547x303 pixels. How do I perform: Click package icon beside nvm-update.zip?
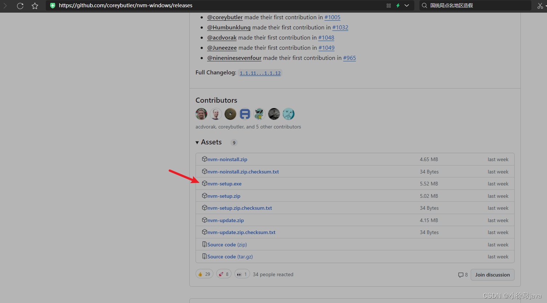point(205,220)
